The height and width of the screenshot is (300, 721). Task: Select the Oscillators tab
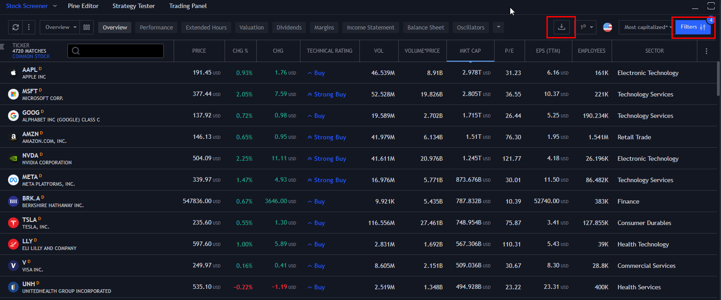(x=471, y=27)
